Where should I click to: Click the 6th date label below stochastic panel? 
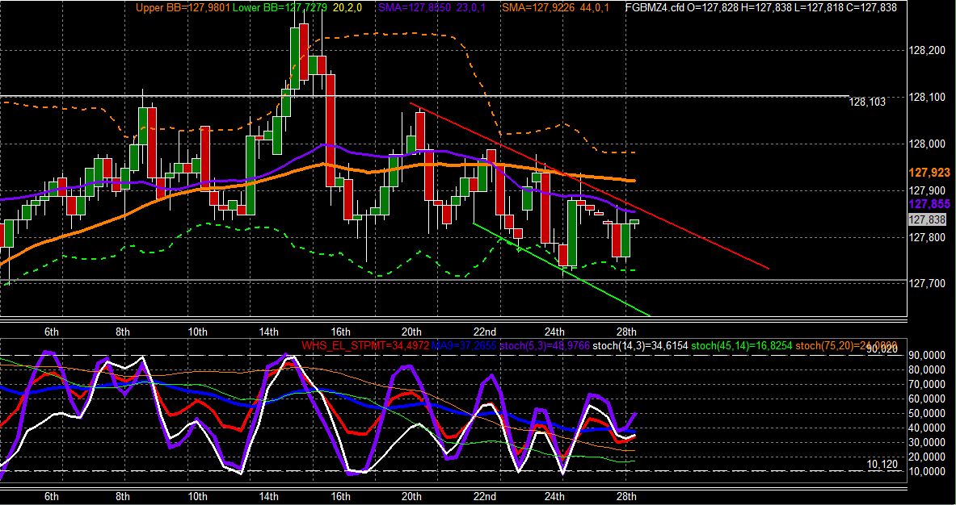click(x=51, y=496)
